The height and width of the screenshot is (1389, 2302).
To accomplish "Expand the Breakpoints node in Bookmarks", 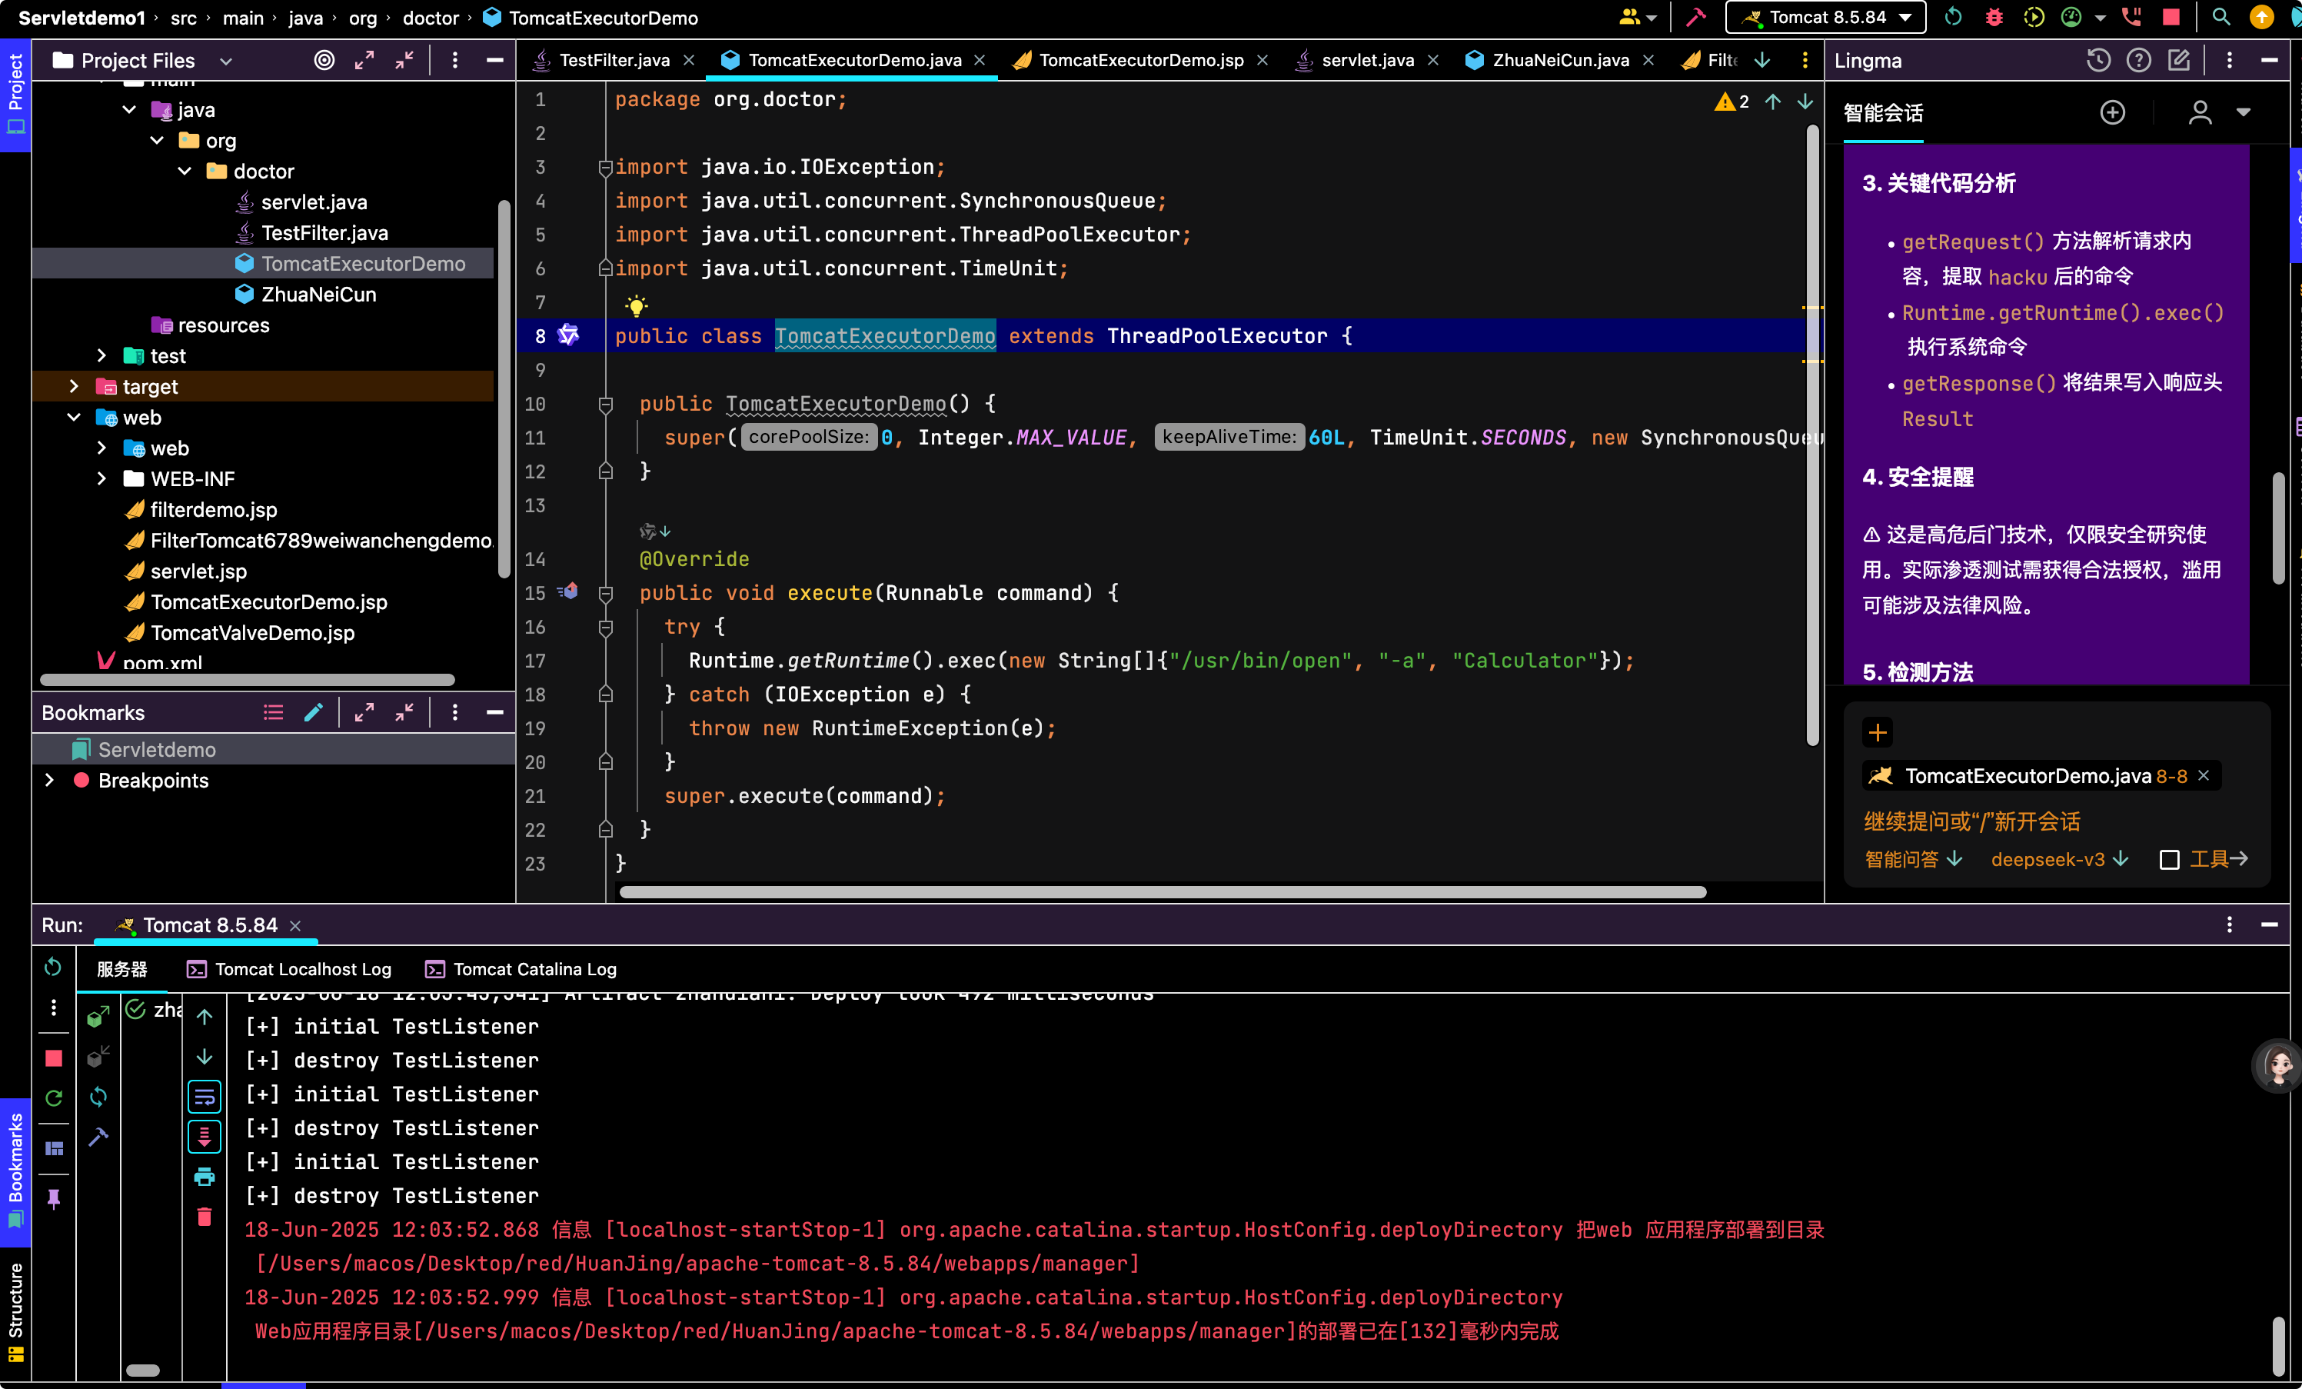I will coord(49,780).
